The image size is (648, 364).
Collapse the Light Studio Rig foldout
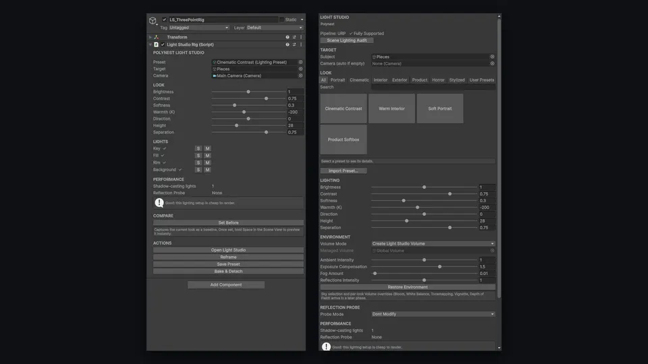(151, 44)
